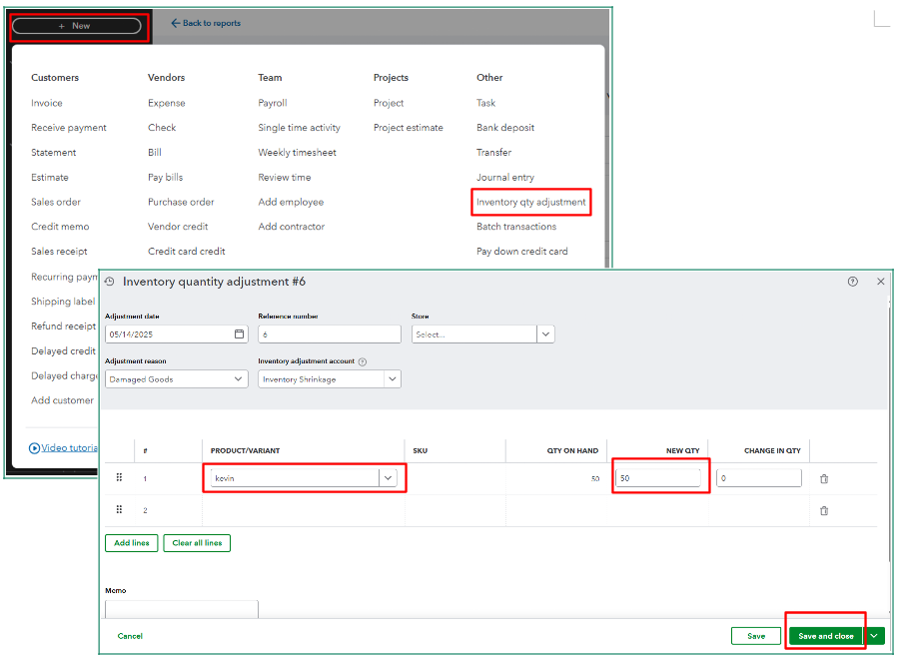This screenshot has height=658, width=897.
Task: Click the Clear all lines button
Action: pyautogui.click(x=197, y=543)
